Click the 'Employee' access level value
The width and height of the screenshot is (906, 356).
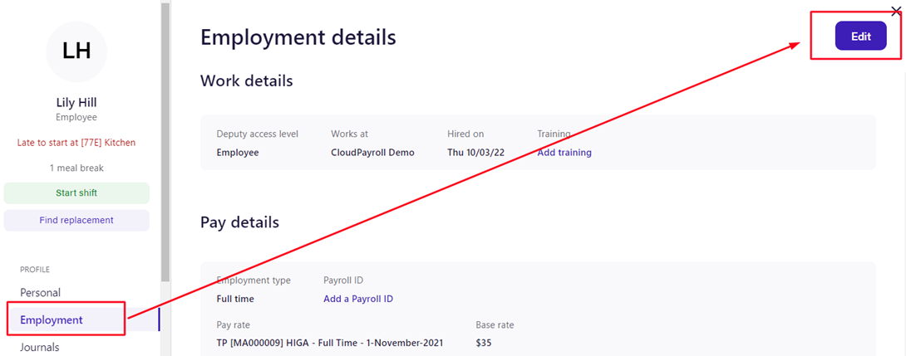coord(238,153)
